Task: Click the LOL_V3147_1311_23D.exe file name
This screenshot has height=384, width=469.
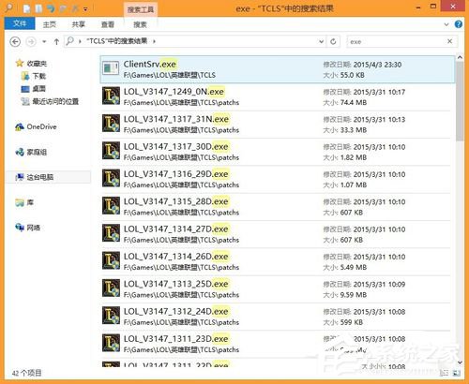Action: pyautogui.click(x=175, y=339)
